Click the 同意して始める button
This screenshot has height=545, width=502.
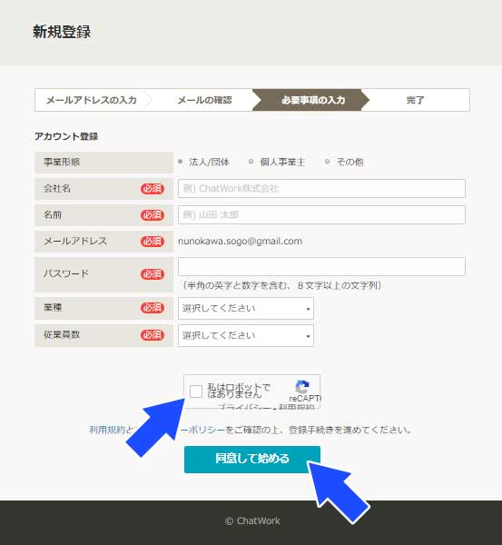click(252, 459)
